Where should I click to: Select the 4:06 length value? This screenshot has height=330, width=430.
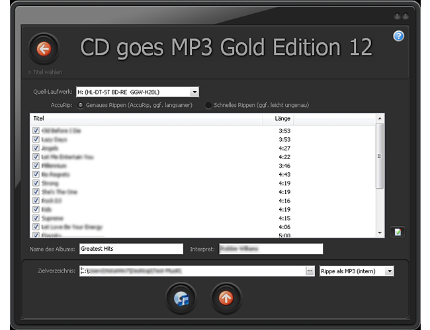(x=284, y=227)
